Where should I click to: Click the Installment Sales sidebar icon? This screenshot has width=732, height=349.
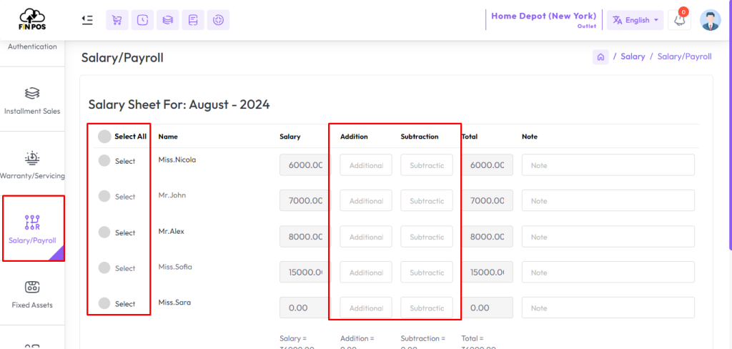tap(31, 94)
